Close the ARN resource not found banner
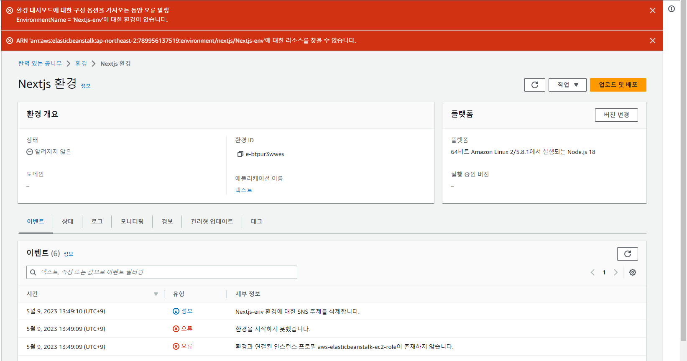Image resolution: width=687 pixels, height=361 pixels. [x=652, y=41]
